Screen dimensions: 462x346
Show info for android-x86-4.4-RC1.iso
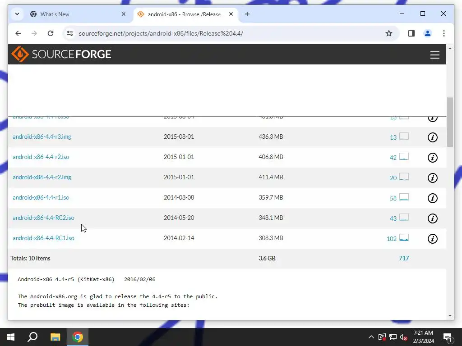pos(432,239)
